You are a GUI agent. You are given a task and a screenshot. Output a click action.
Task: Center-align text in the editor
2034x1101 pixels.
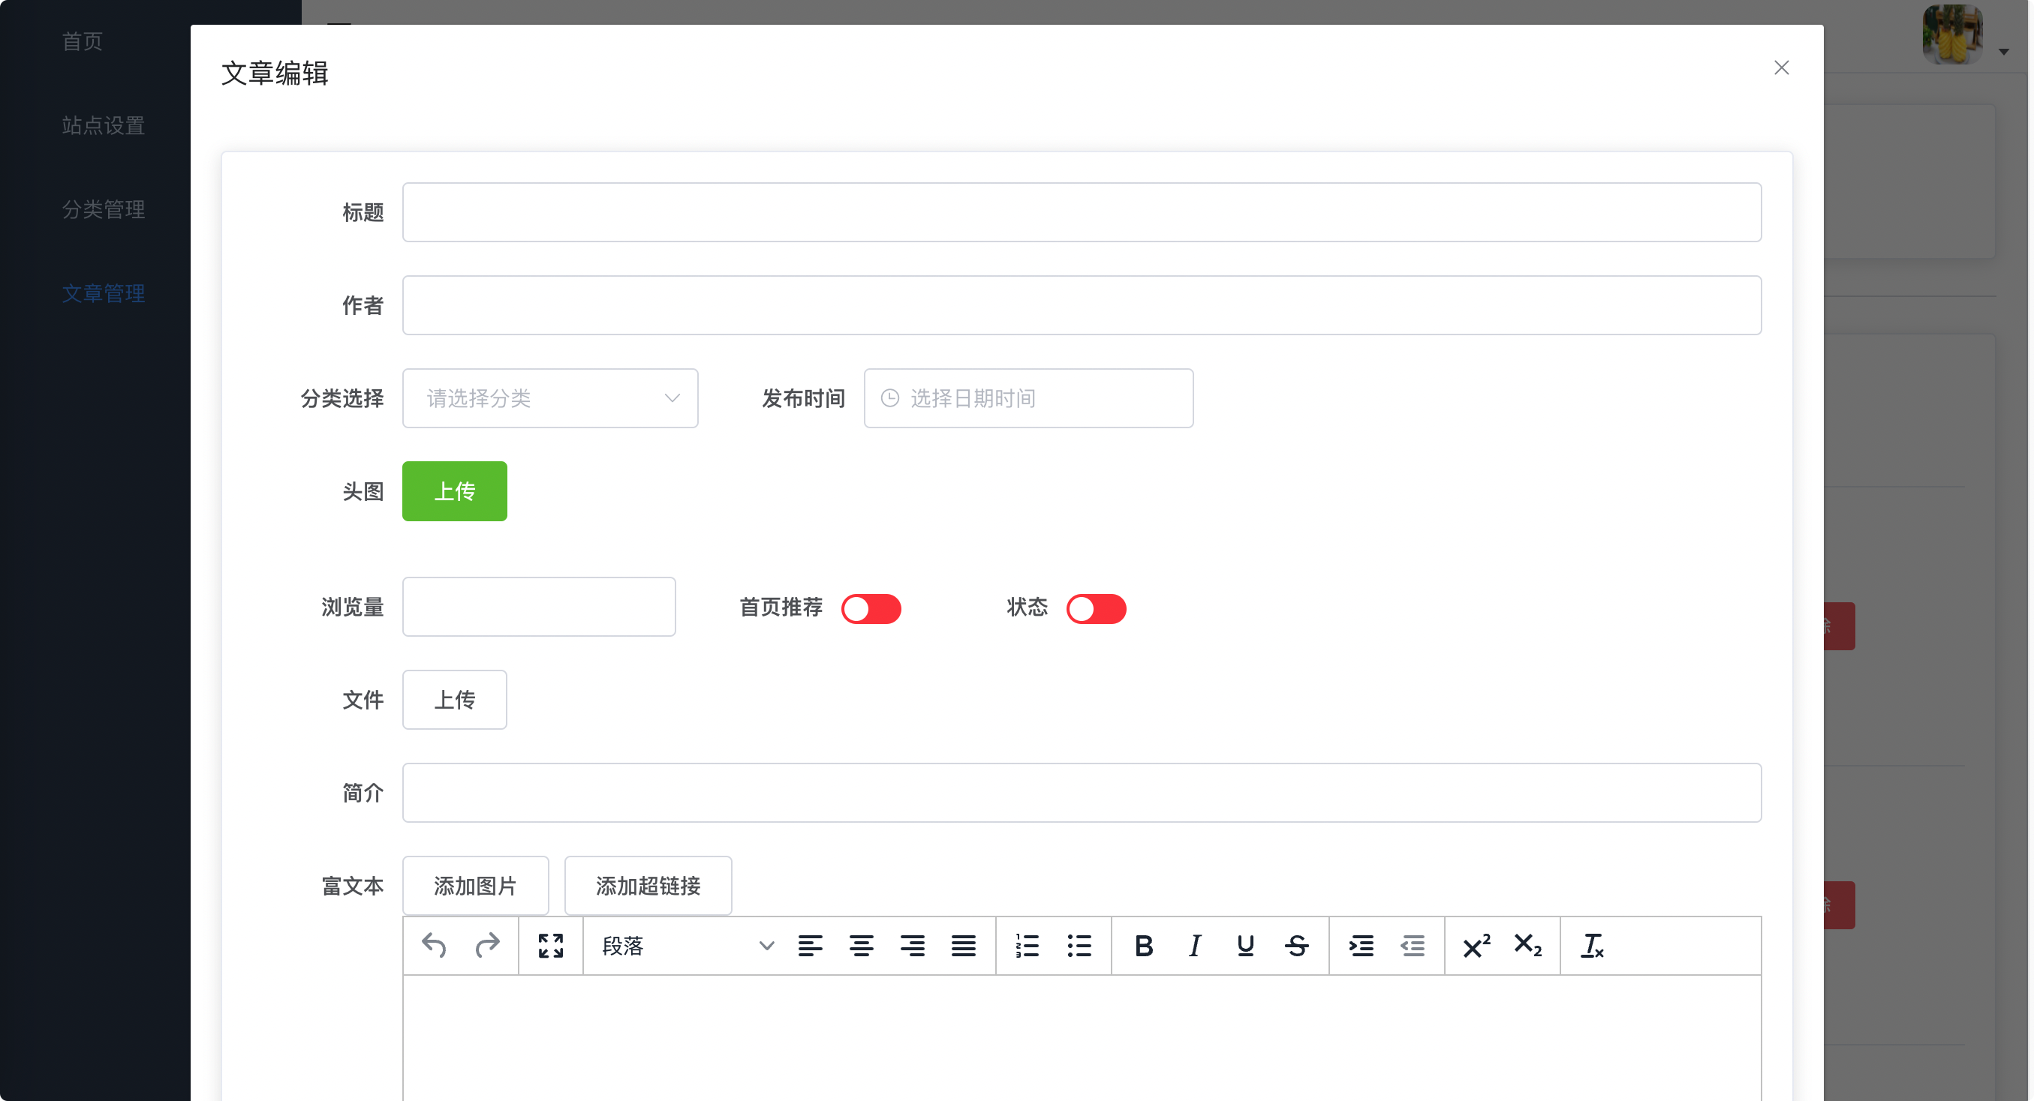[861, 945]
